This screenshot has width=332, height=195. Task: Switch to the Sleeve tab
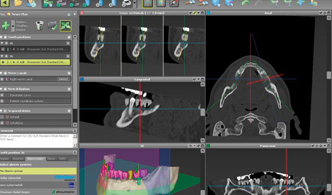[x=51, y=159]
